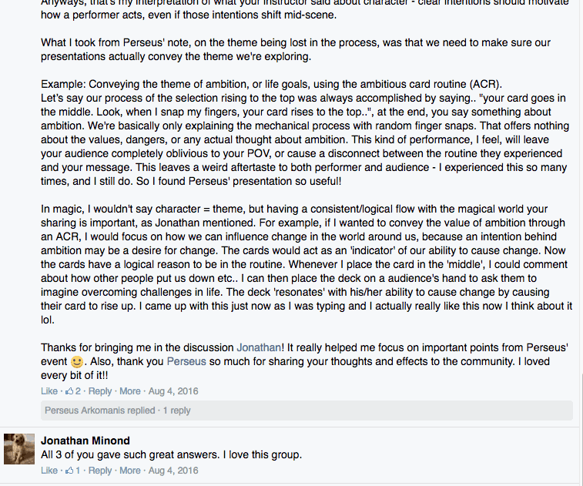Open timestamp on Jonathan Minond's comment

[x=173, y=471]
